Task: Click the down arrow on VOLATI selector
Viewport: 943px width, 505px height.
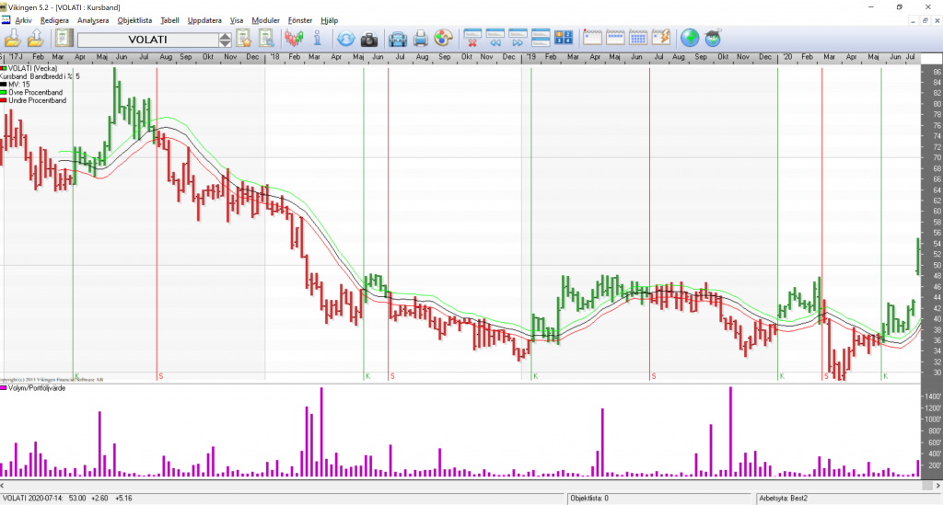Action: pos(225,43)
